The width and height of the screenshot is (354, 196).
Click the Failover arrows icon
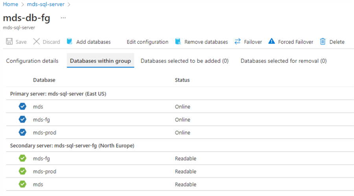click(237, 42)
